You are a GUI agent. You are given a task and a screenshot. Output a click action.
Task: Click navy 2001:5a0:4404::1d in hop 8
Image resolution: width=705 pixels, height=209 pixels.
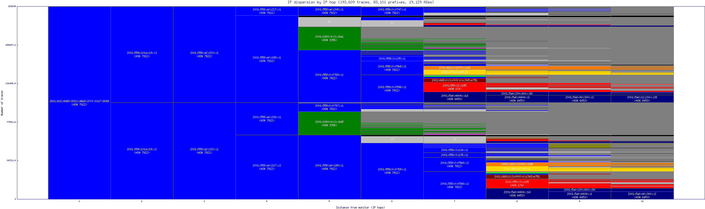[x=517, y=194]
